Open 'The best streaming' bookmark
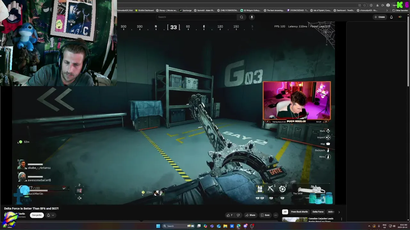410x230 pixels. 274,10
